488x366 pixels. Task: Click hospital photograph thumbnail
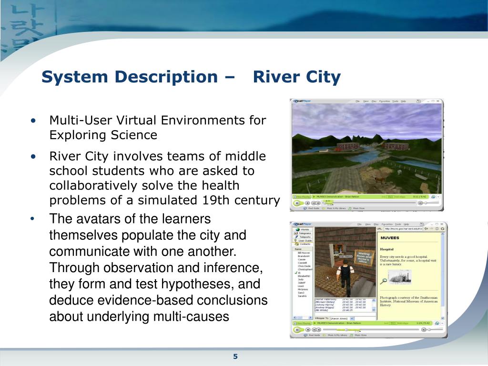pyautogui.click(x=400, y=277)
